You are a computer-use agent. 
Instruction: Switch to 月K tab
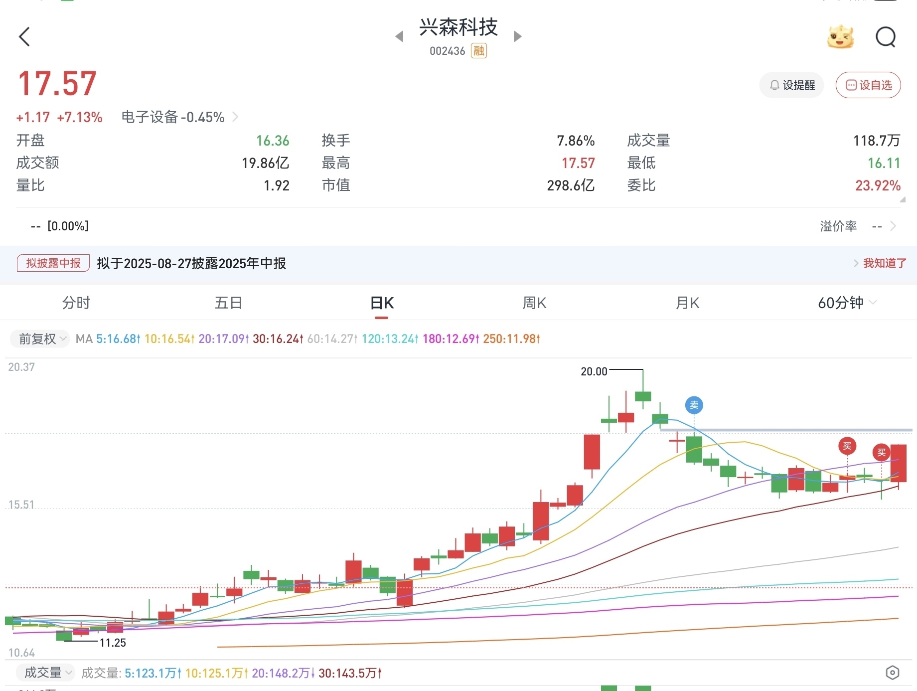688,303
